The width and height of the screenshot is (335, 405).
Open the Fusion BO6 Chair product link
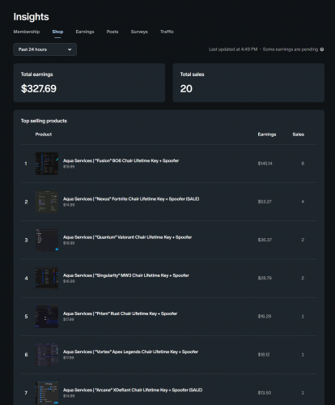click(121, 160)
